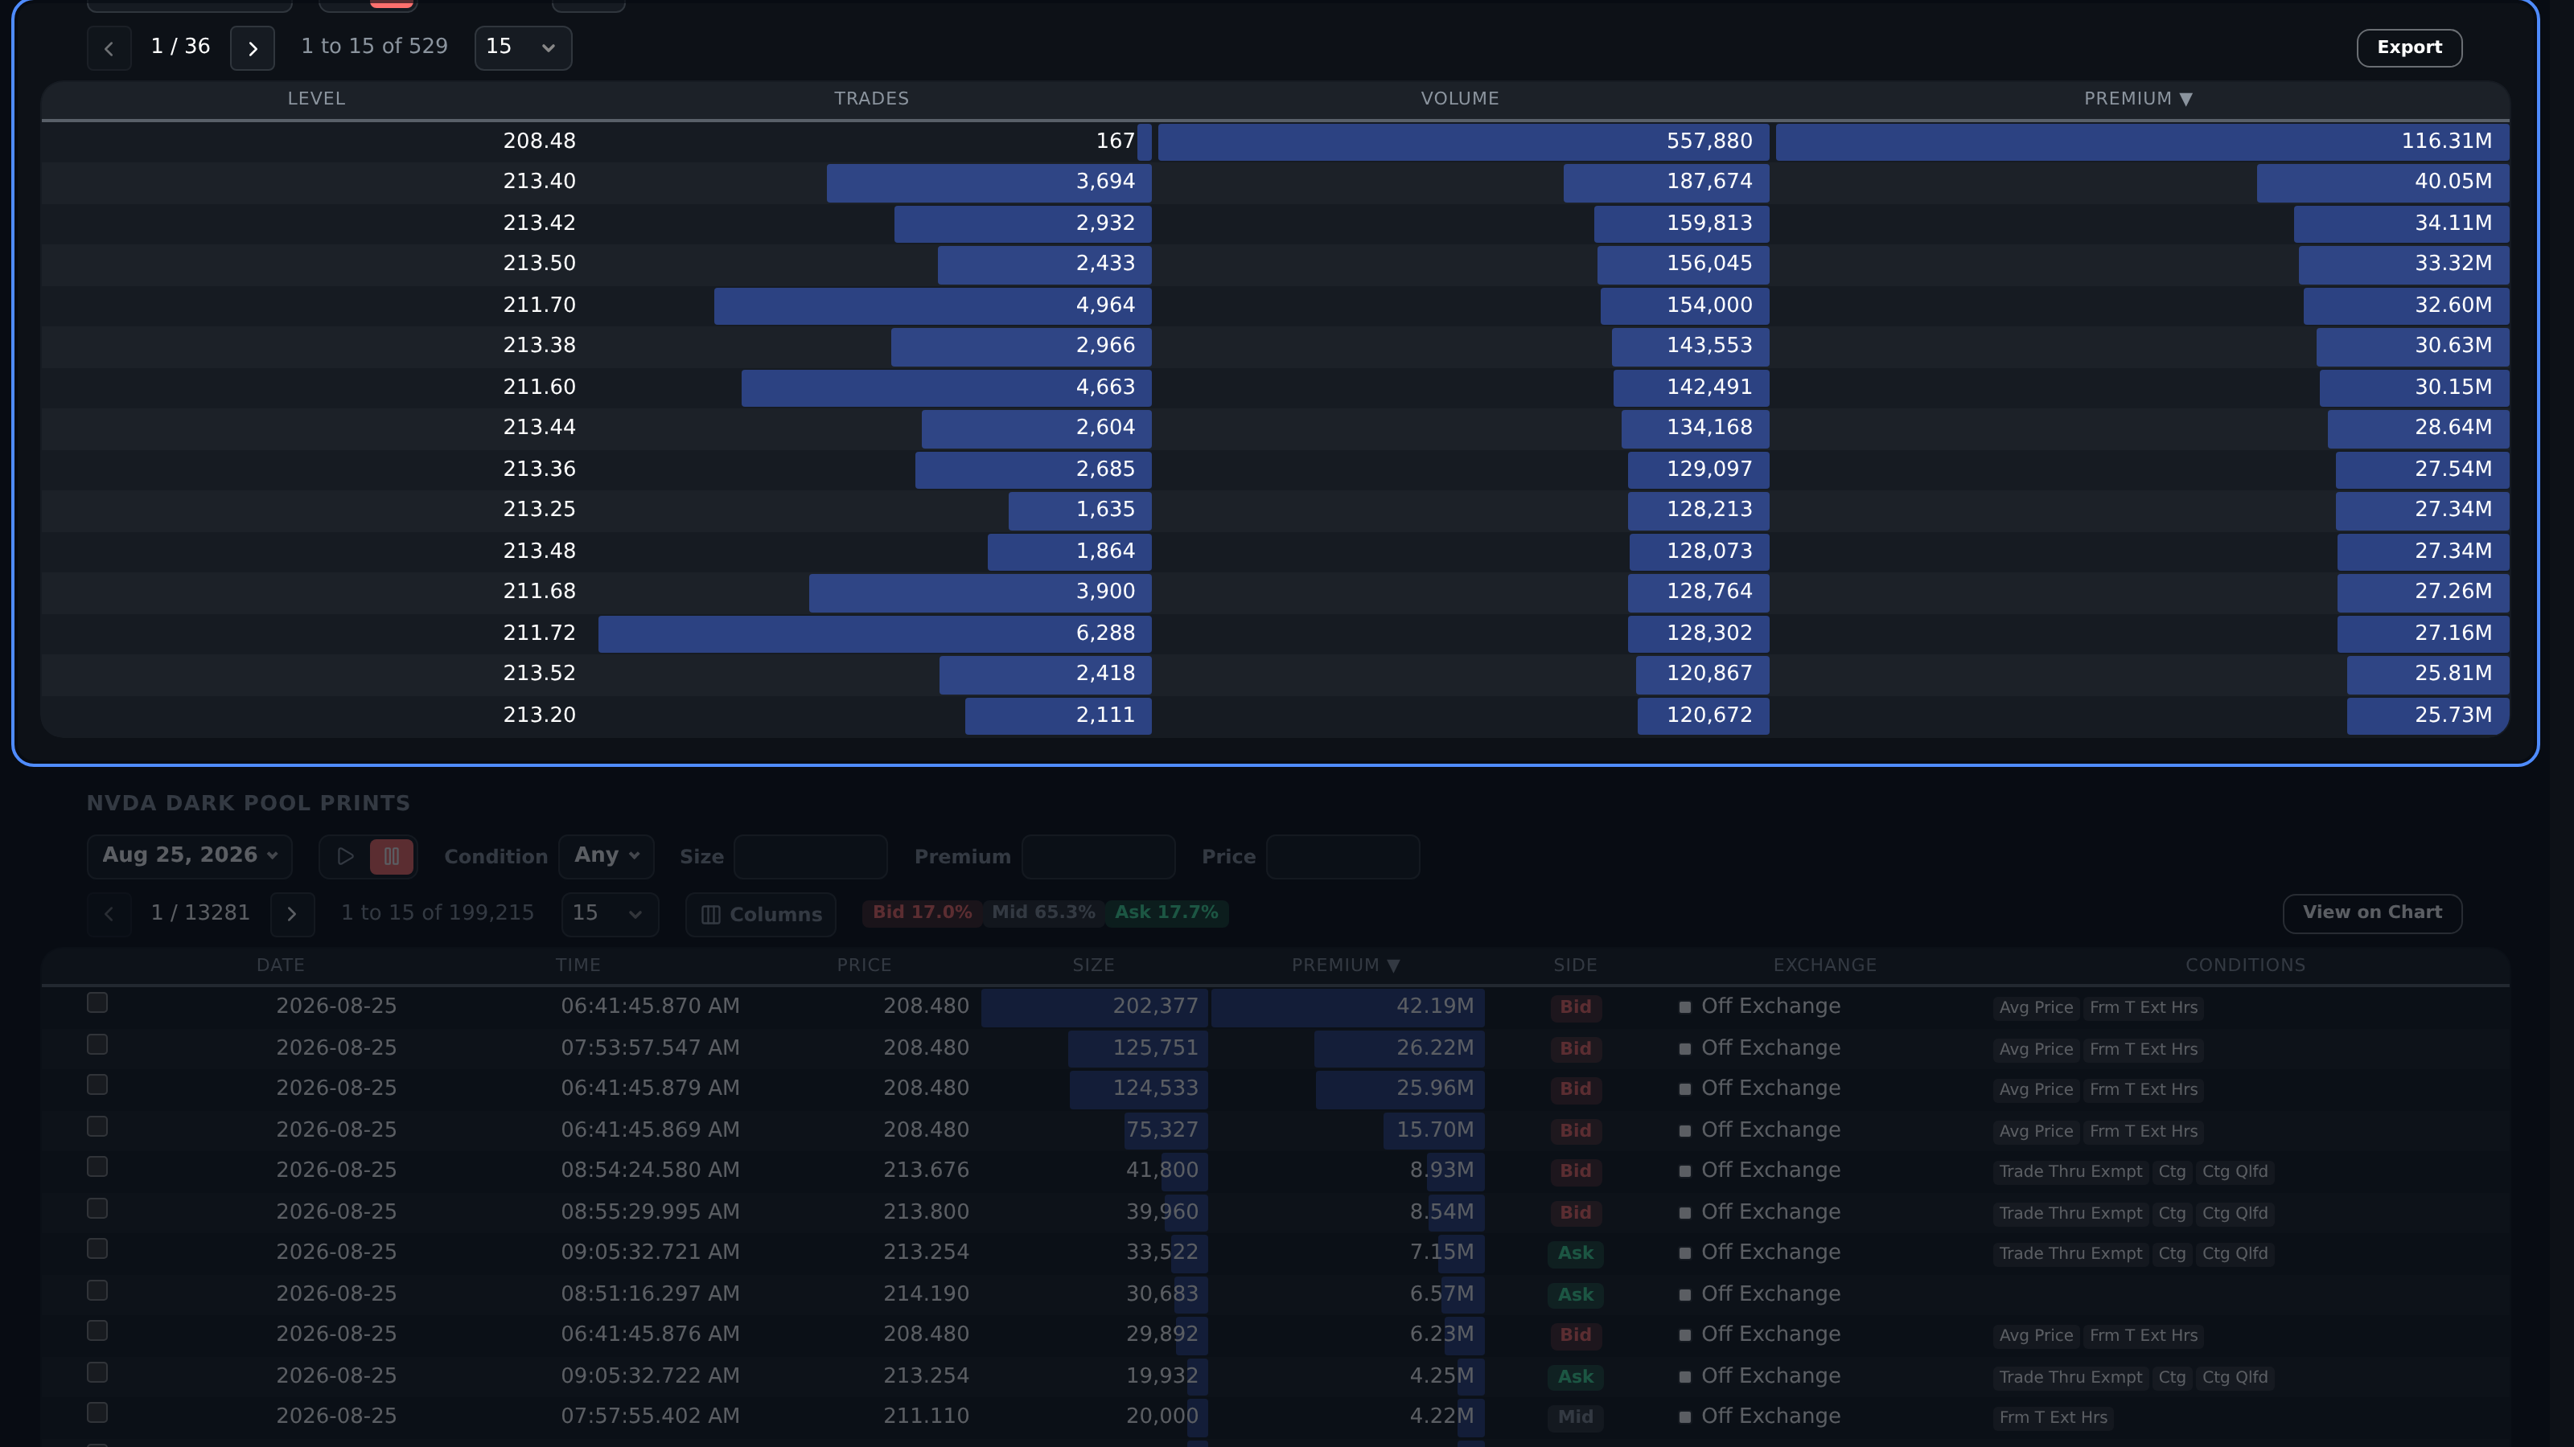Click the Size filter input
The height and width of the screenshot is (1447, 2574).
[810, 857]
